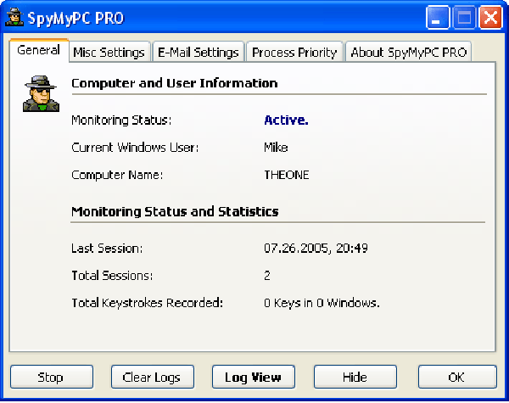Click the 'SpyMyPC PRO' window title text
Image resolution: width=509 pixels, height=403 pixels.
76,18
